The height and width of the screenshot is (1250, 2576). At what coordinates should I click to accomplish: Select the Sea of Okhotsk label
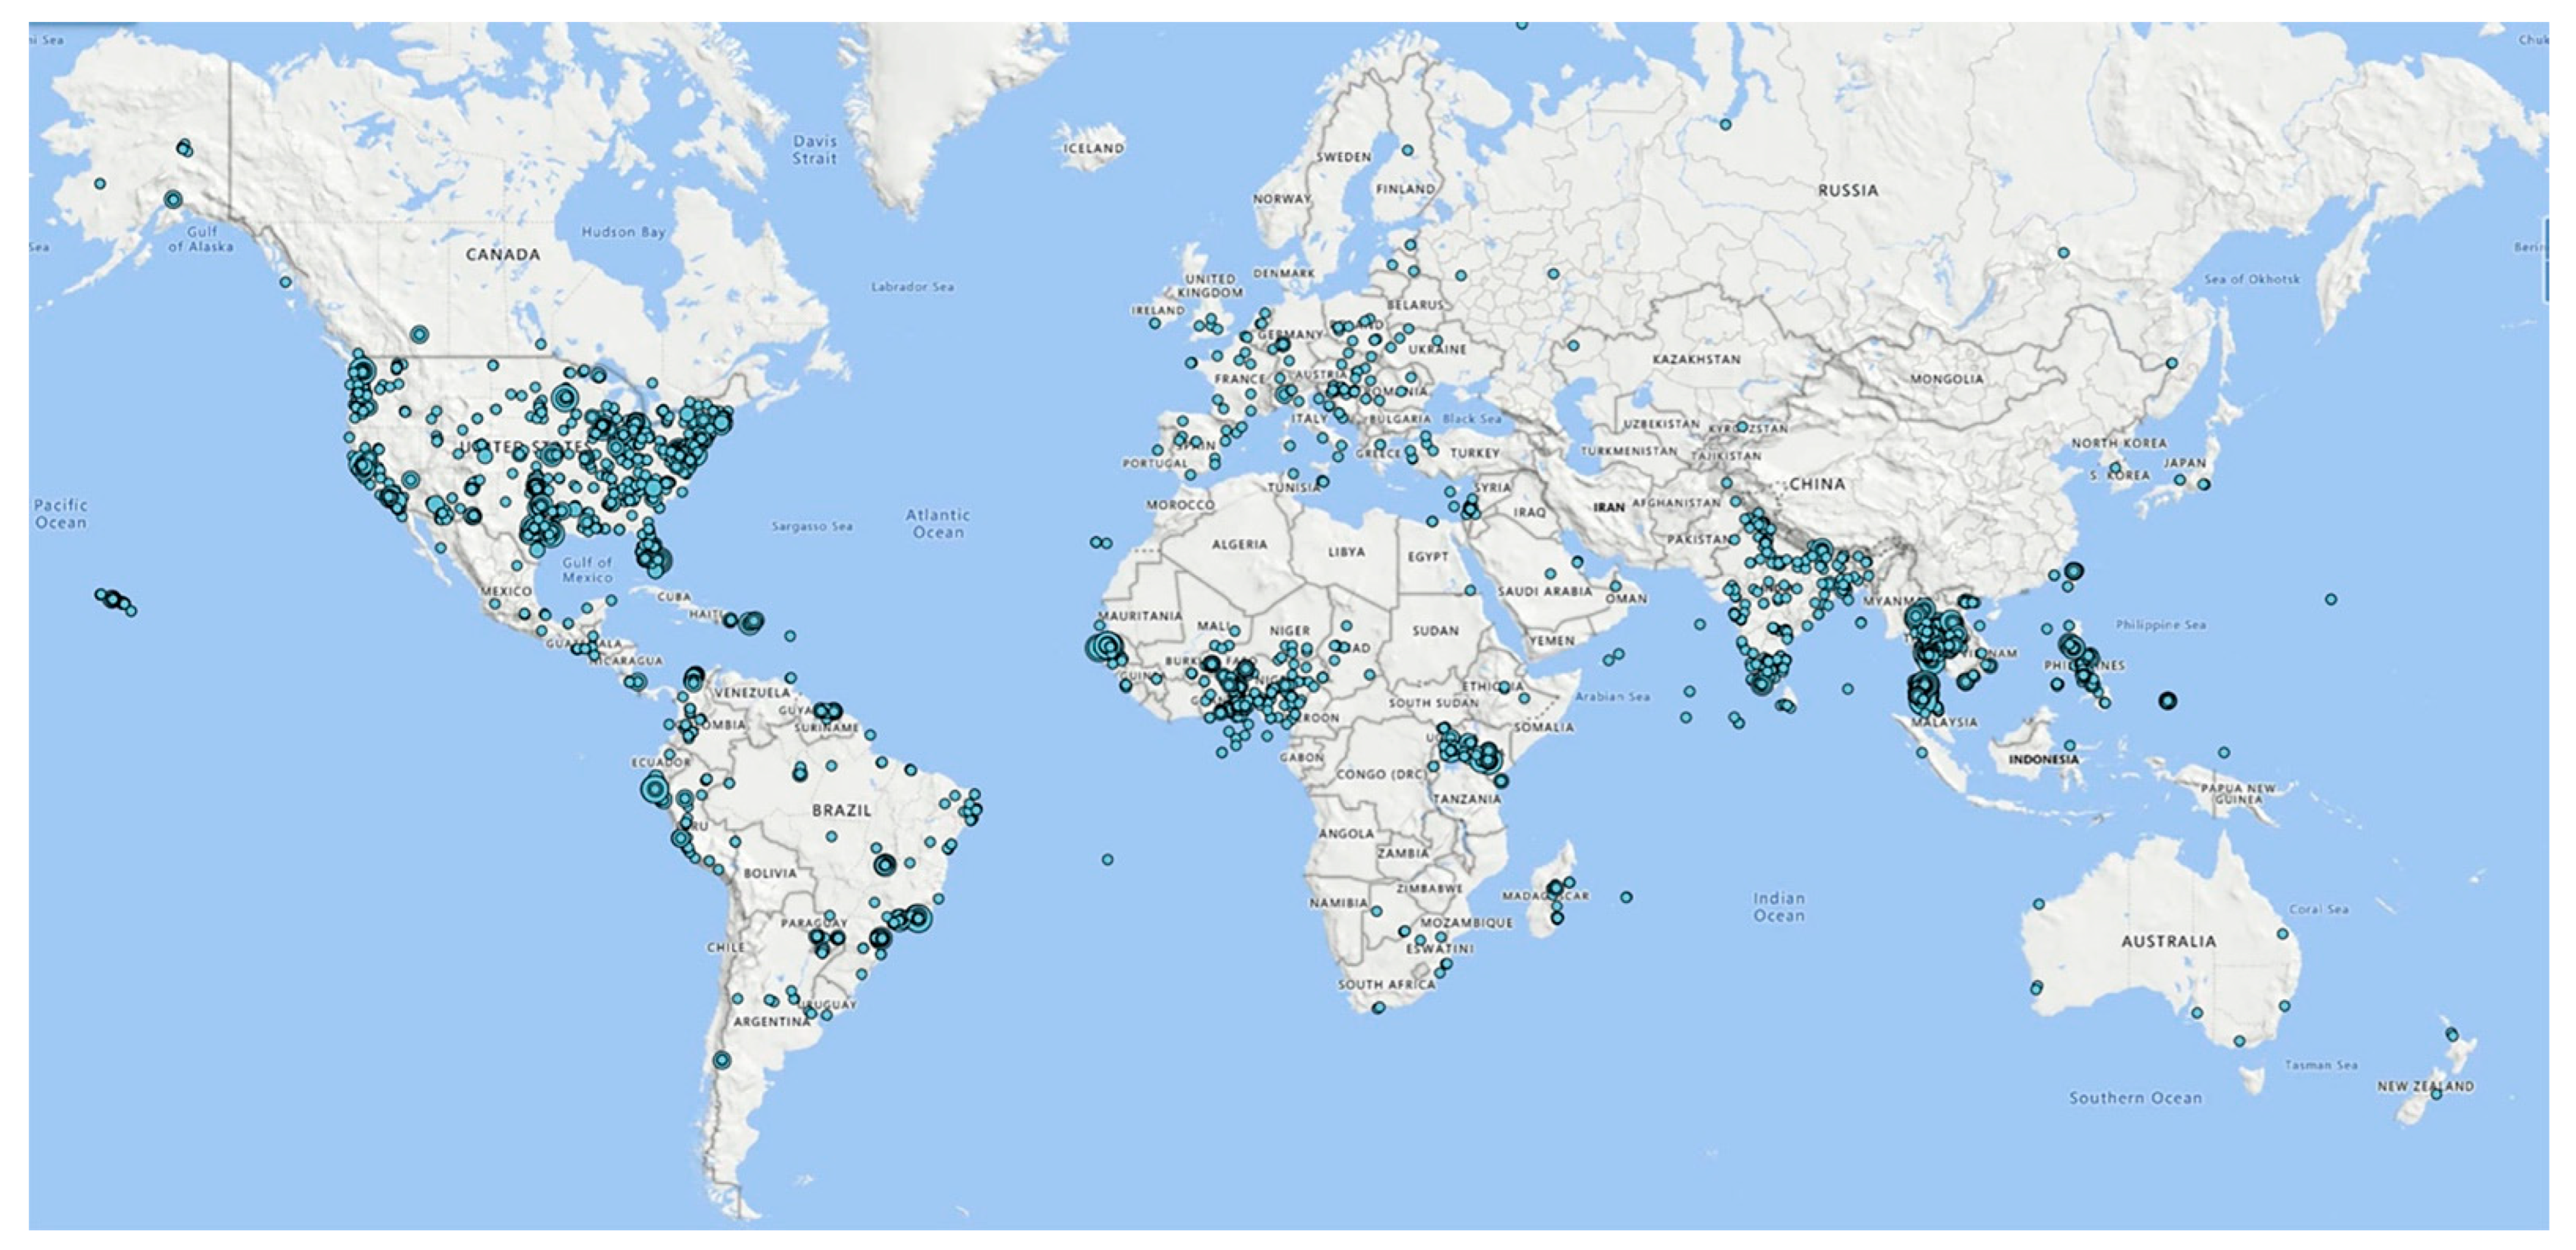point(2252,279)
